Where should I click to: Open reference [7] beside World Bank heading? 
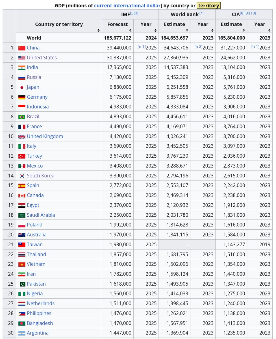click(201, 13)
